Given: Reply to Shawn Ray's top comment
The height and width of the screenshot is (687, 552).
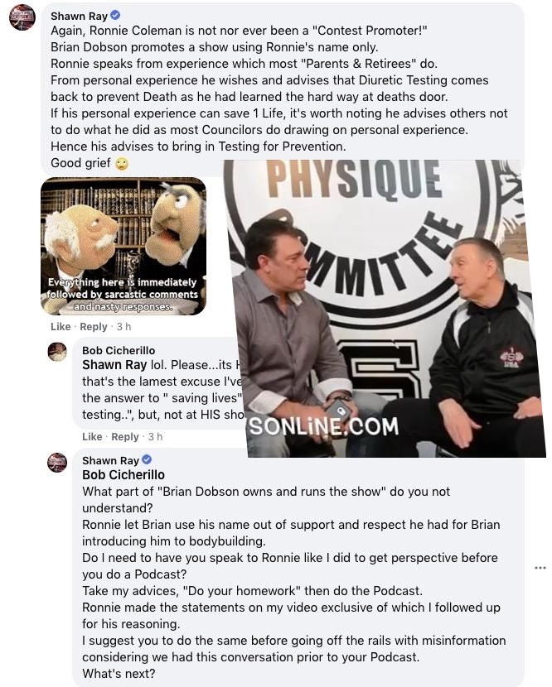Looking at the screenshot, I should [94, 326].
